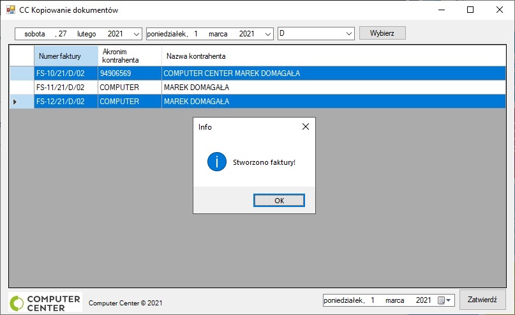Click OK in the Info dialog
Screen dimensions: 515x315
279,200
